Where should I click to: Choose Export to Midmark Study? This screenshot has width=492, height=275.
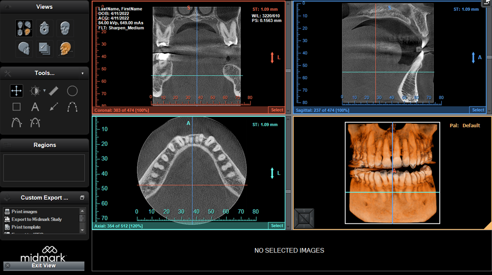pyautogui.click(x=37, y=219)
